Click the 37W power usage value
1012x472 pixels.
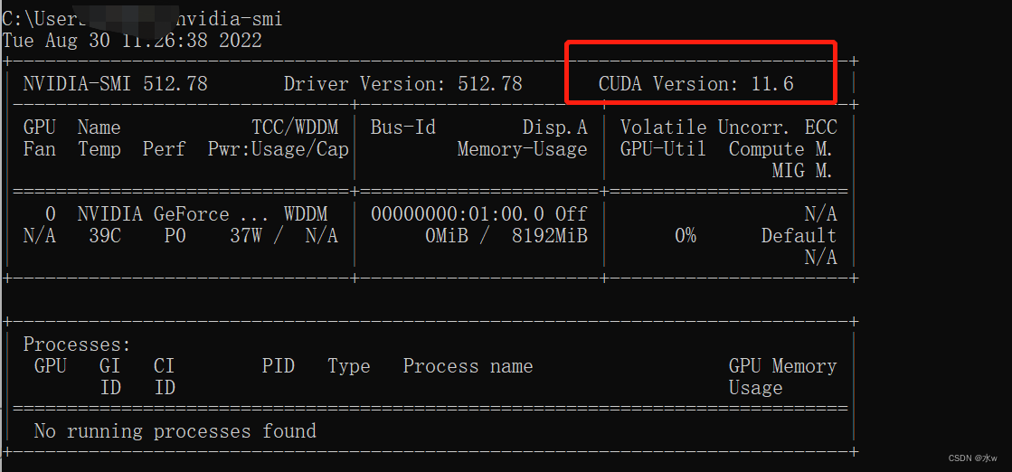(x=246, y=236)
